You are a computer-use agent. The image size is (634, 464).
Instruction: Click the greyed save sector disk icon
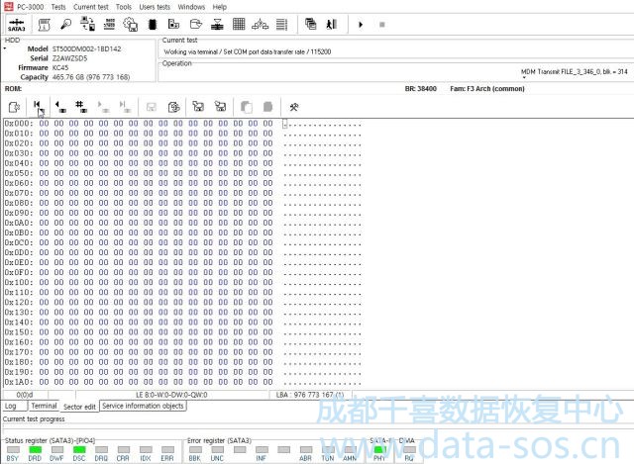[x=152, y=107]
